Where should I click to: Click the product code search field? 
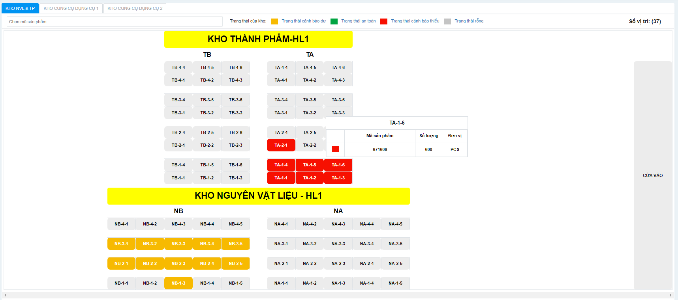click(x=115, y=22)
